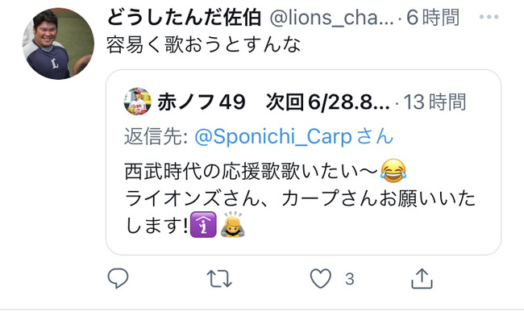Open quoted tweet name 赤ノフ49
The height and width of the screenshot is (312, 524).
[x=202, y=102]
